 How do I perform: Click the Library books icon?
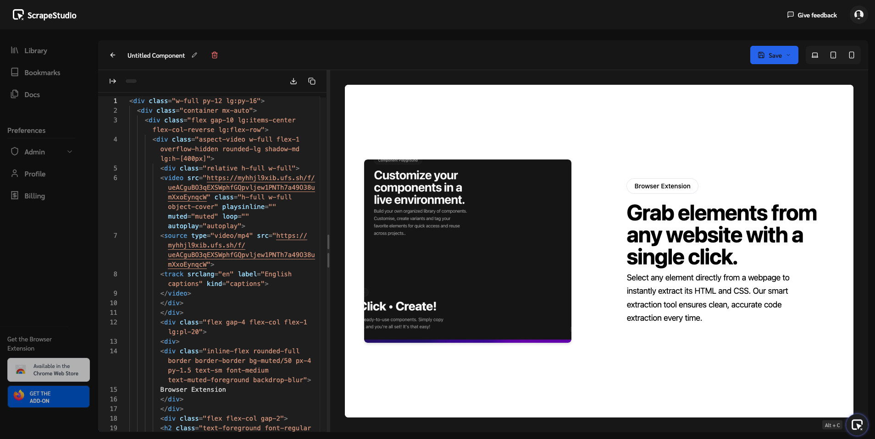(x=15, y=50)
